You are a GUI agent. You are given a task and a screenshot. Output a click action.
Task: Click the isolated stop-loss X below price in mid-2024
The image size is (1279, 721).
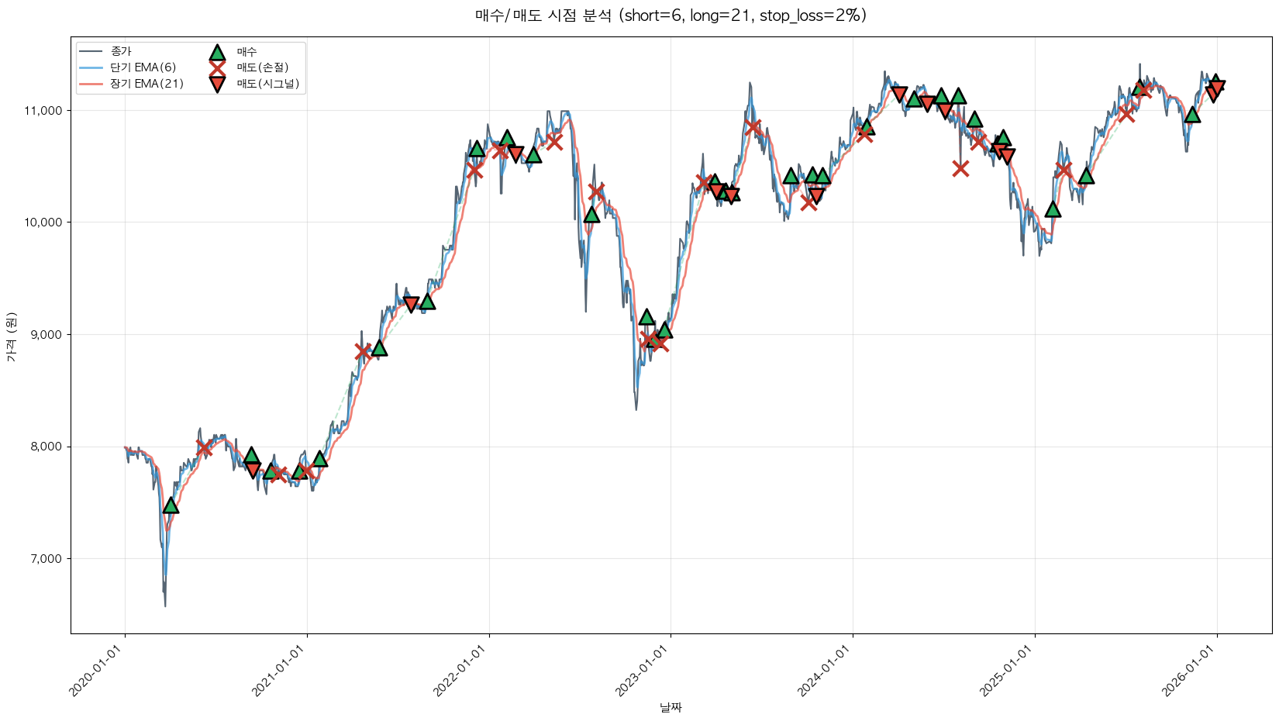tap(960, 168)
